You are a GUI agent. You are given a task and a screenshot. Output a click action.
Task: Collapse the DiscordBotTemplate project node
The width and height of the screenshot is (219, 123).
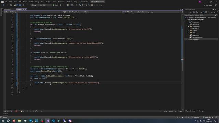point(186,20)
